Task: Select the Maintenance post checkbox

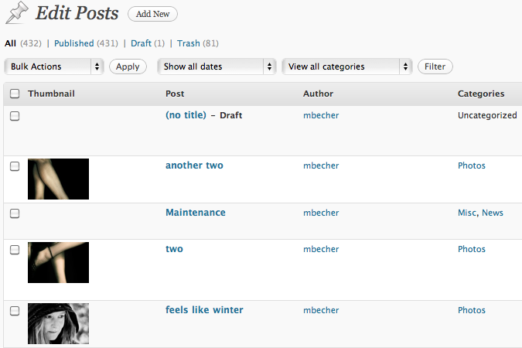Action: (x=15, y=213)
